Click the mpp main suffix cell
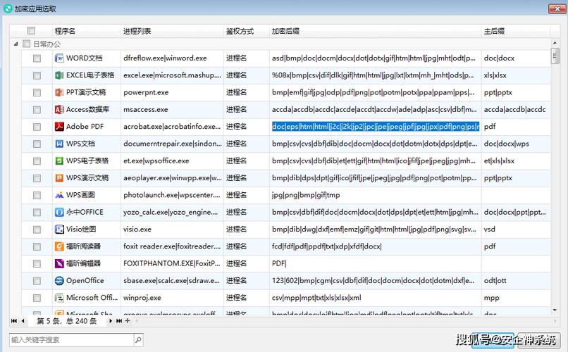This screenshot has width=568, height=352. coord(516,298)
